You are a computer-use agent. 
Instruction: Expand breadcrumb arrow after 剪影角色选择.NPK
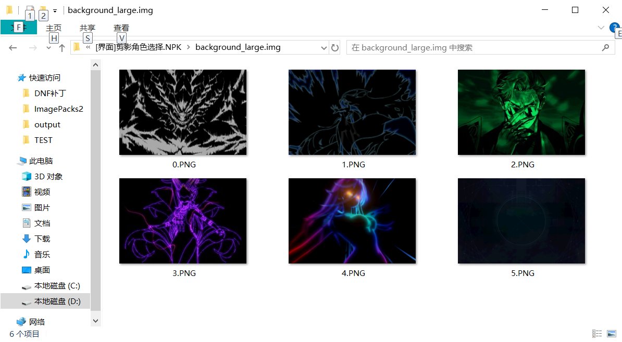click(188, 47)
